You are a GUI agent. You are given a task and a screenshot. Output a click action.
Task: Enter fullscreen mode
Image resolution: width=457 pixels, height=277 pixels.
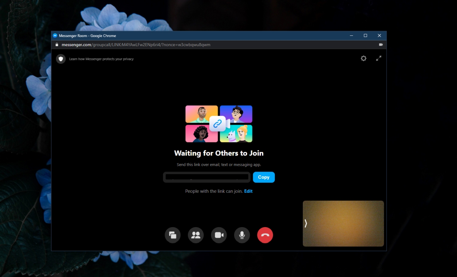point(379,58)
